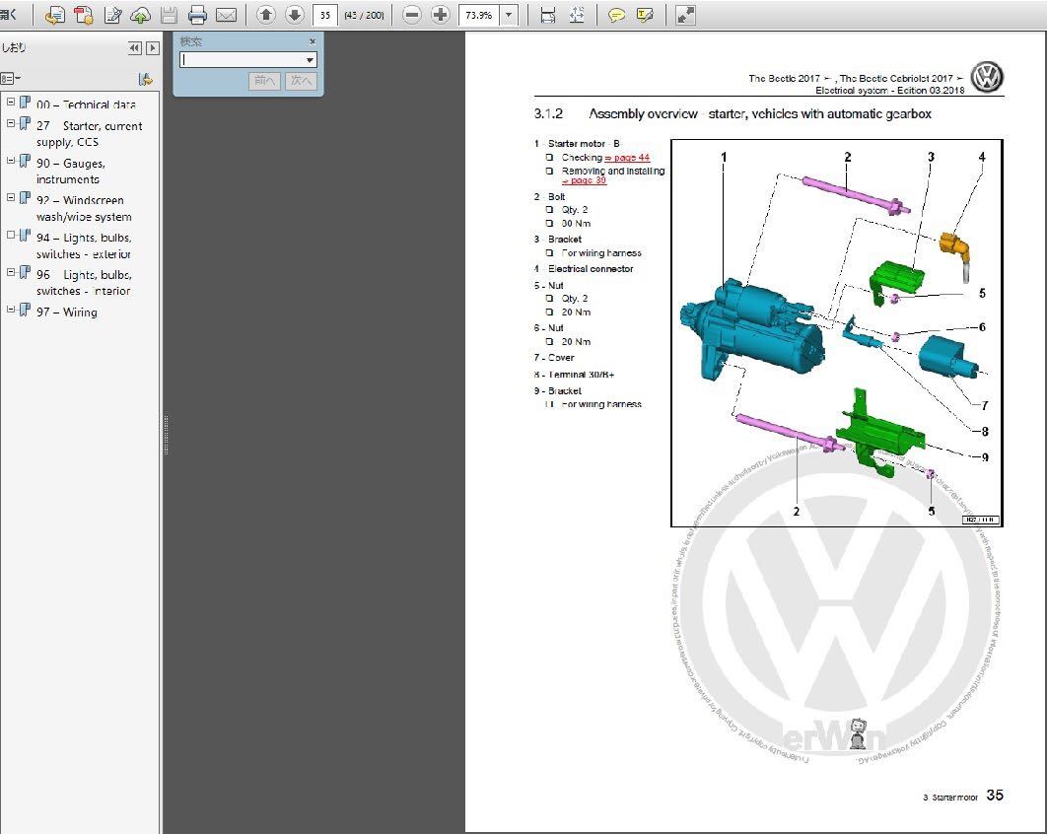The image size is (1047, 834).
Task: Follow the 'page 44' link under Checking
Action: click(627, 158)
